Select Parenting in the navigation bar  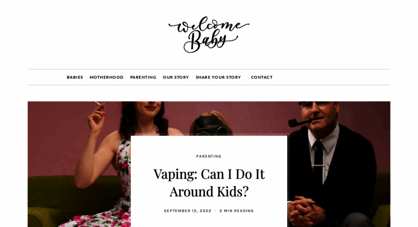point(143,77)
